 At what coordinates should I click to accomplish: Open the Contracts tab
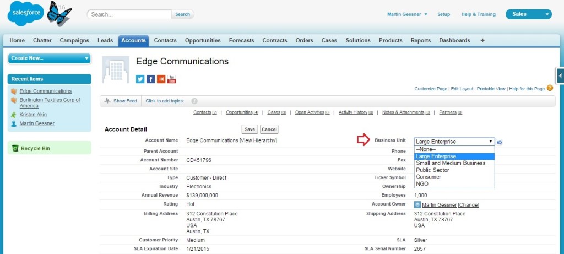point(274,40)
